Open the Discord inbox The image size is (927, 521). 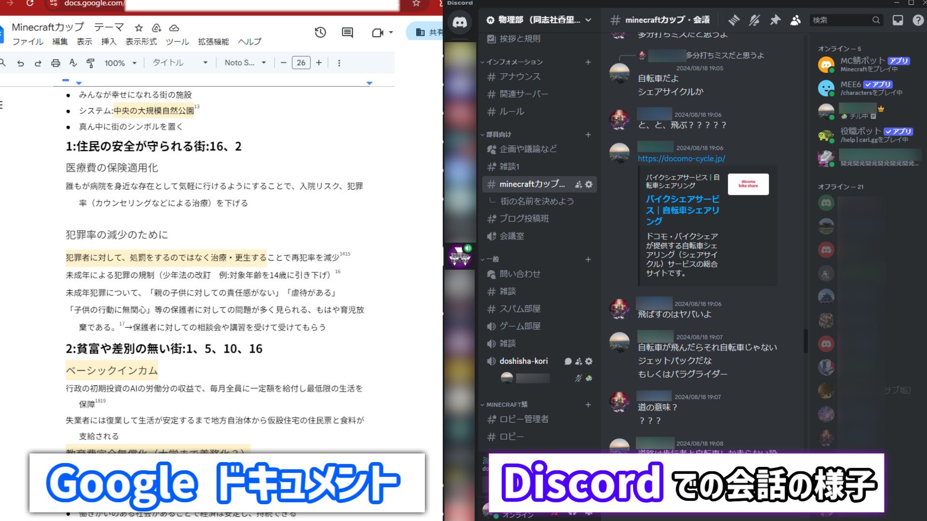[898, 20]
